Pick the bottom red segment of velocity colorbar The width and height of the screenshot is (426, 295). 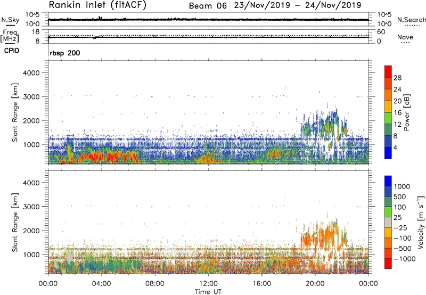[x=388, y=264]
